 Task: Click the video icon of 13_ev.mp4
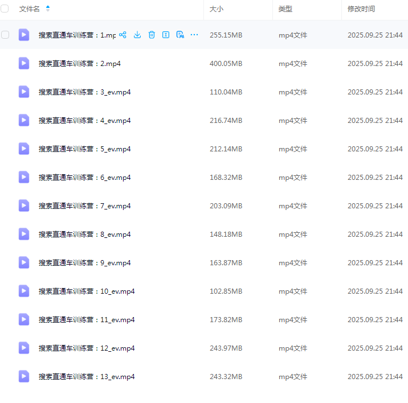click(24, 376)
